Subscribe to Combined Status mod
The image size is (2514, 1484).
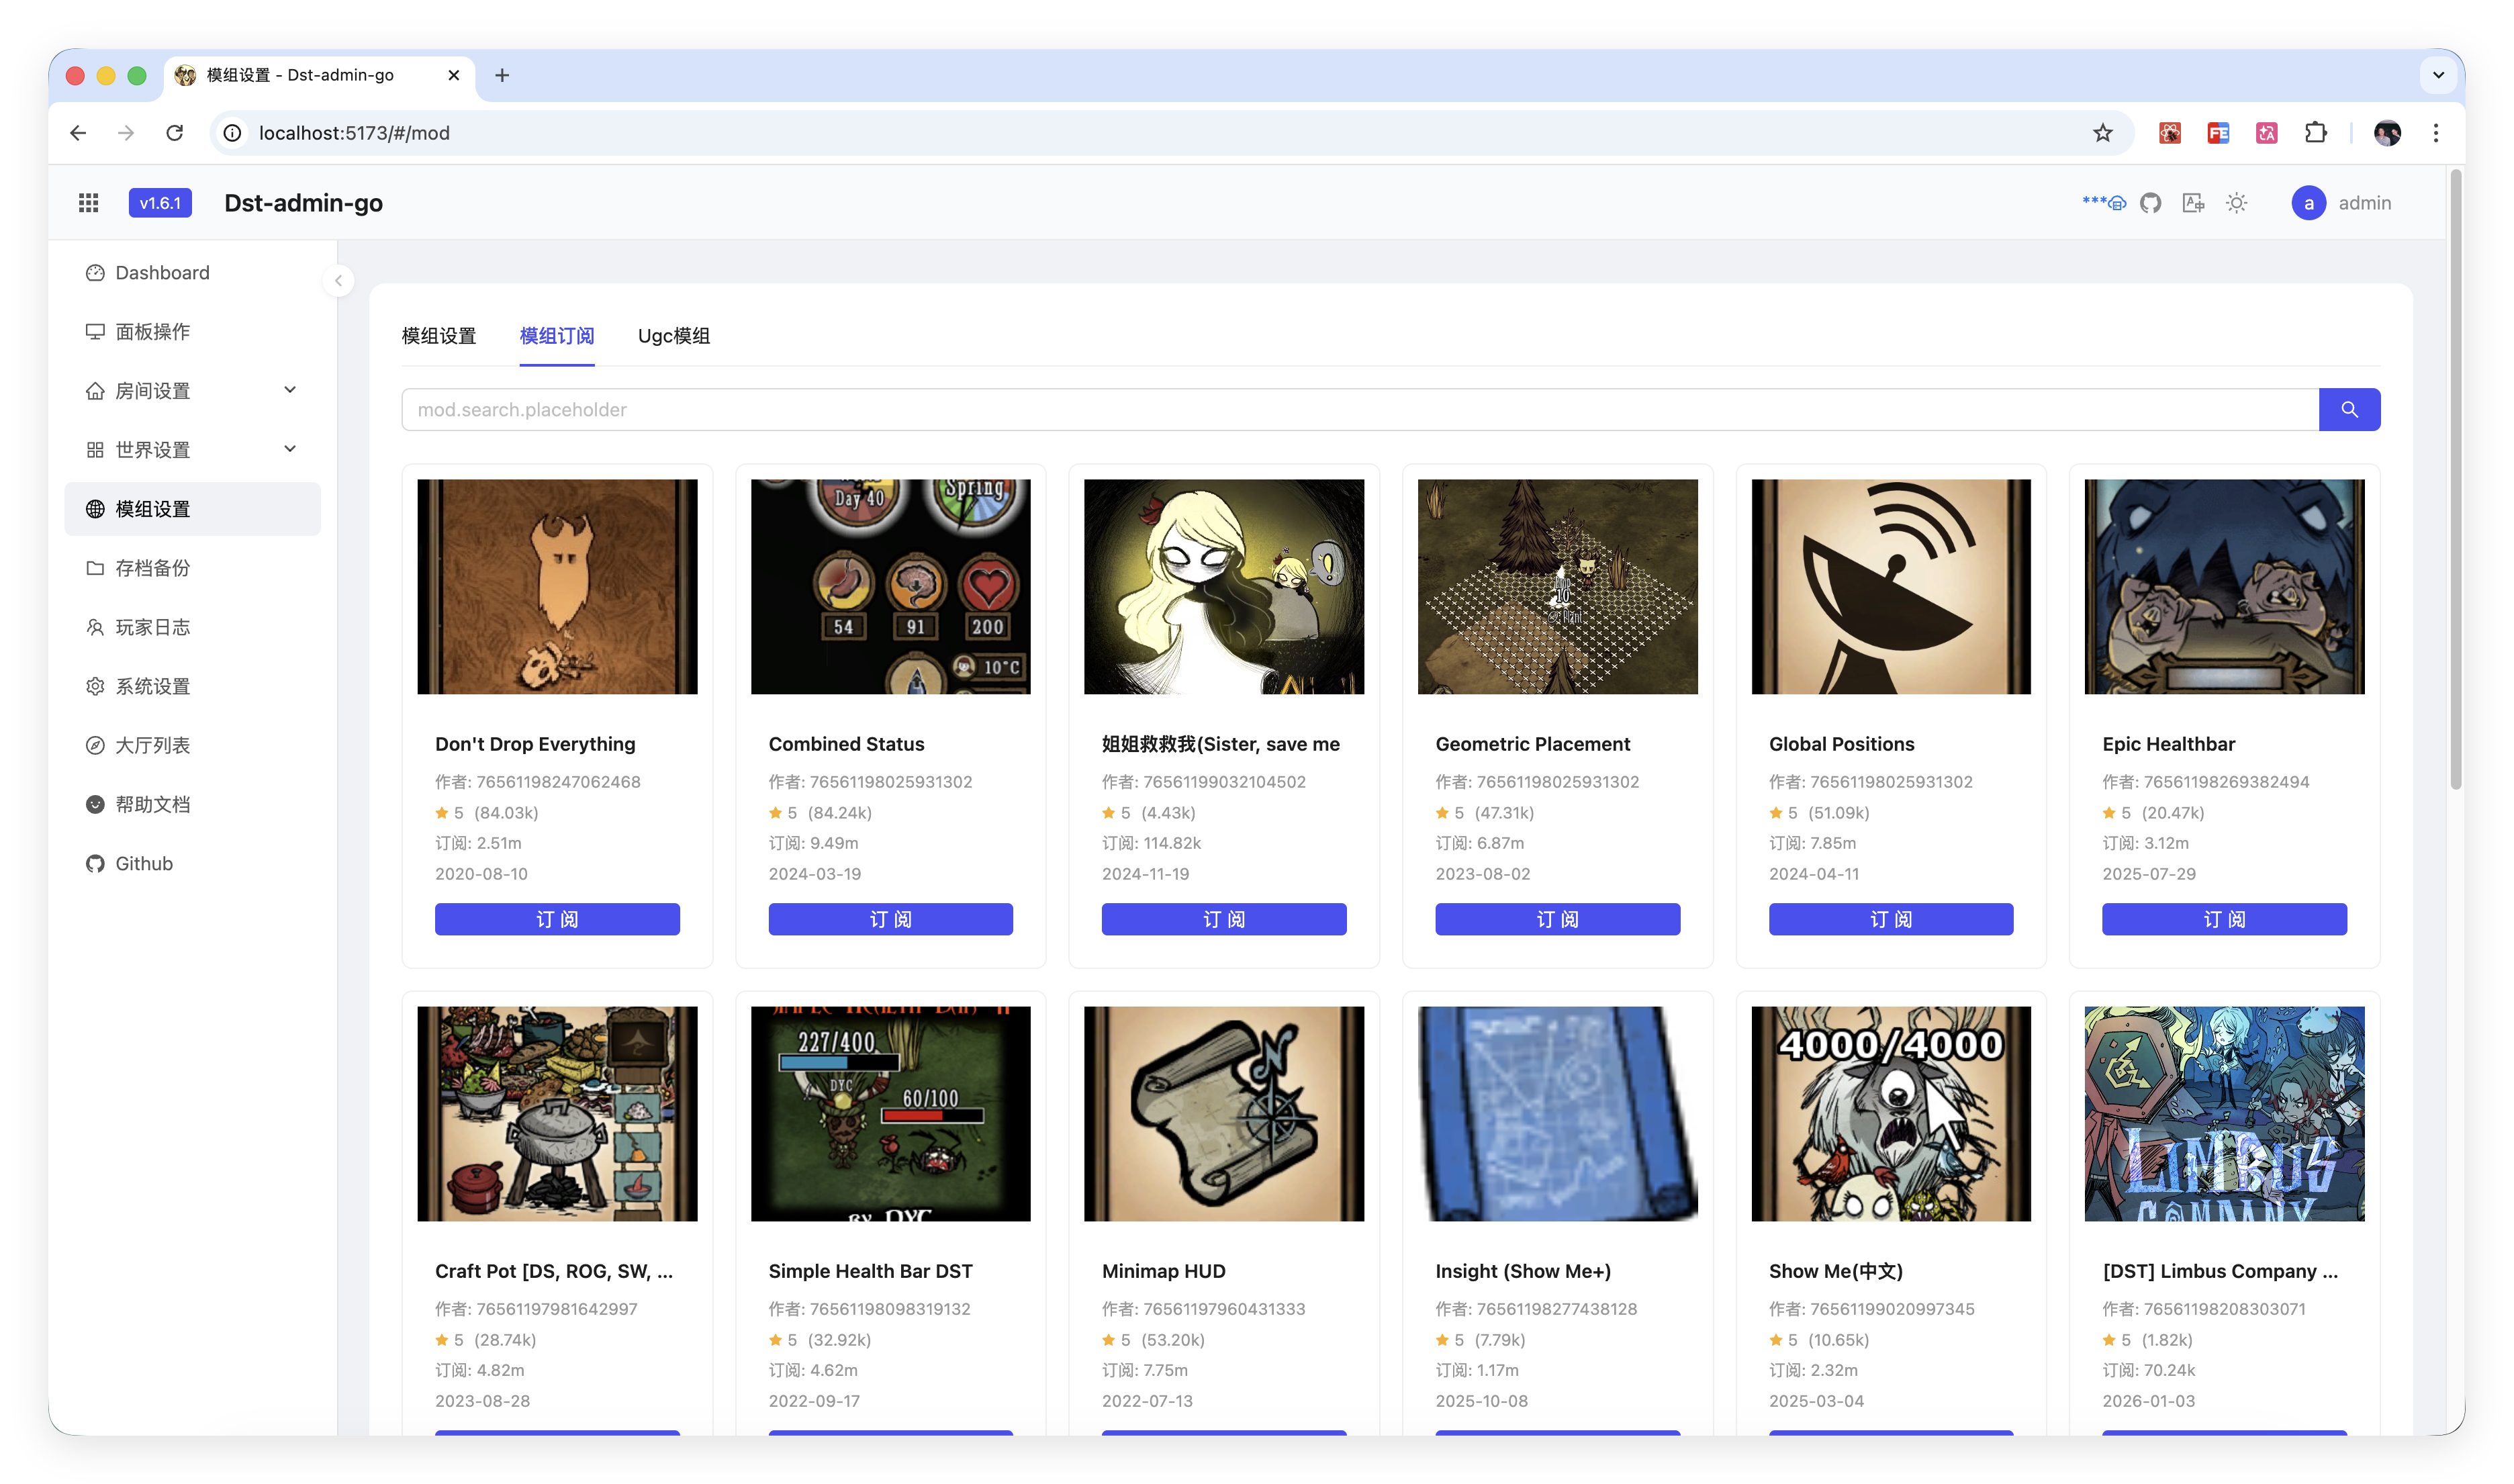(891, 919)
